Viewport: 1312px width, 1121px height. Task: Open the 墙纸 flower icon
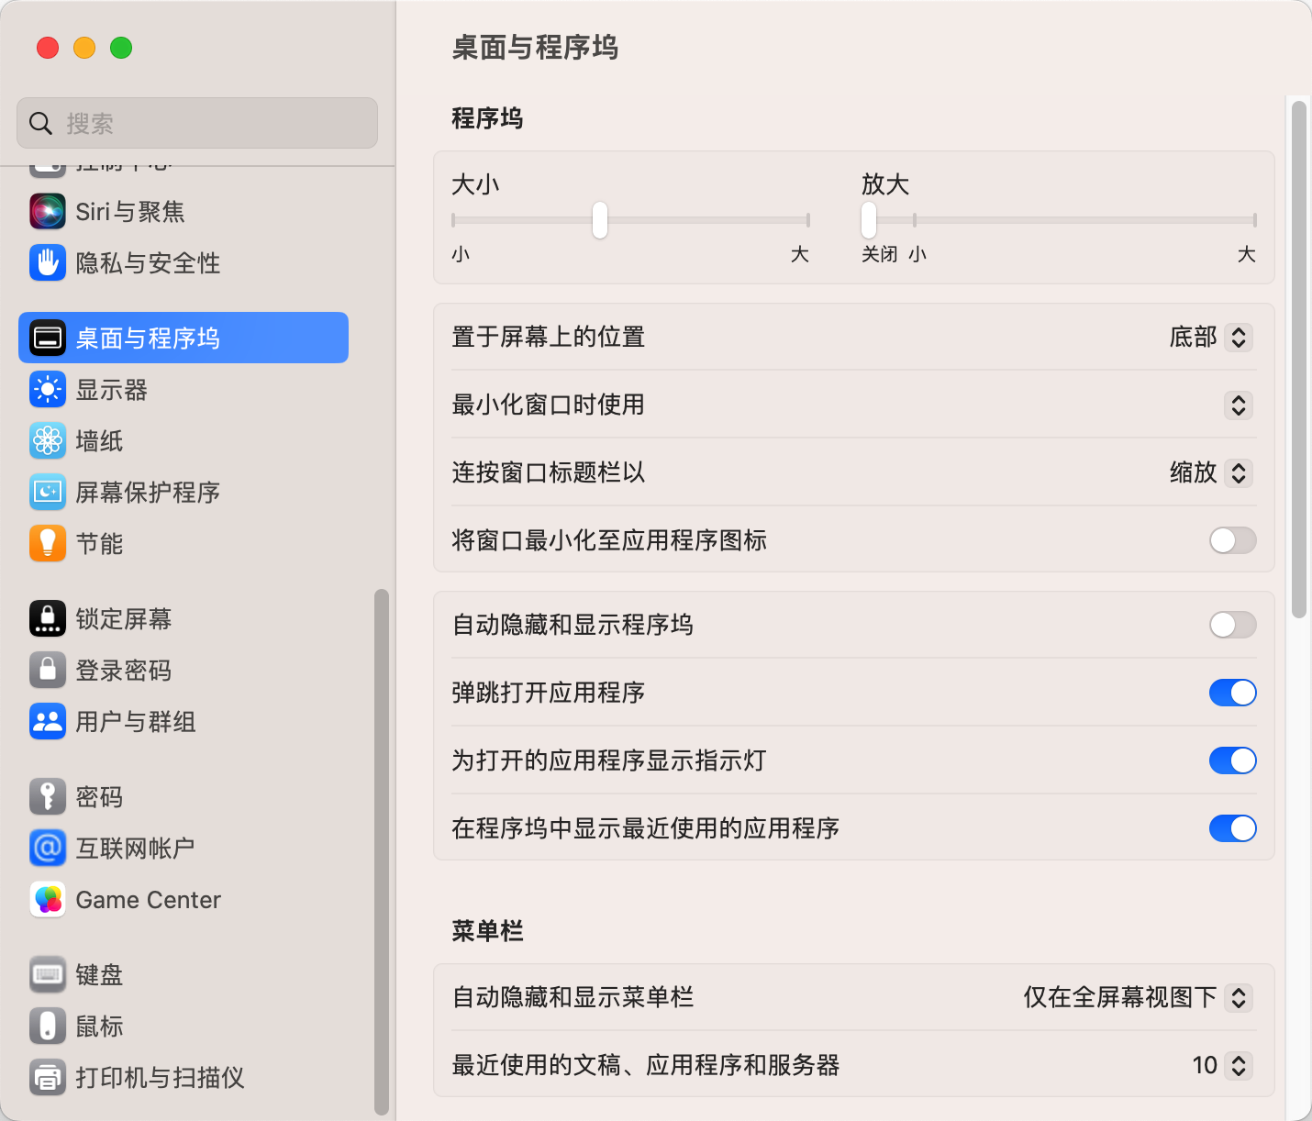[48, 441]
